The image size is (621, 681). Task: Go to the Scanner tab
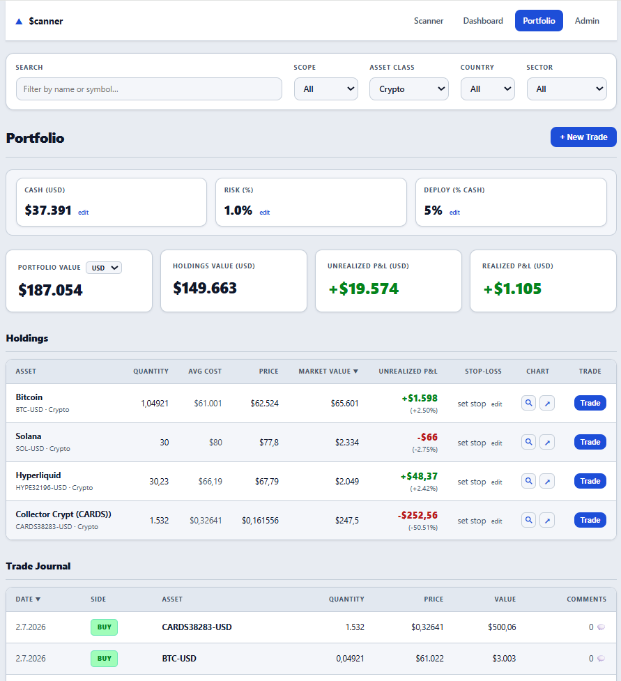428,21
